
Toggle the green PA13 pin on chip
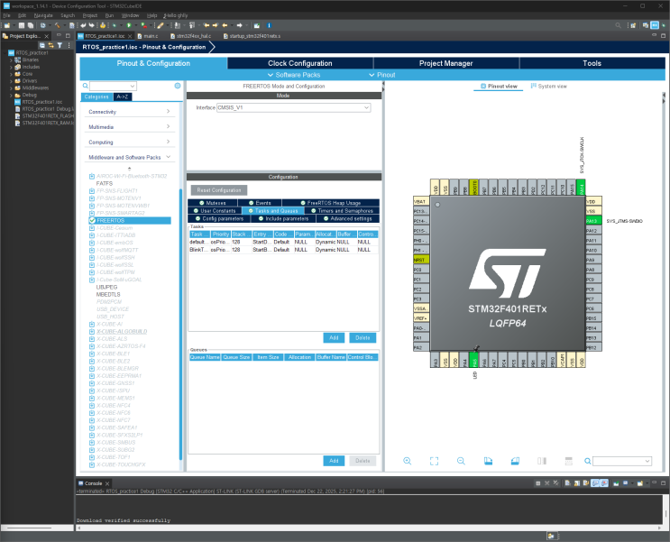[593, 221]
